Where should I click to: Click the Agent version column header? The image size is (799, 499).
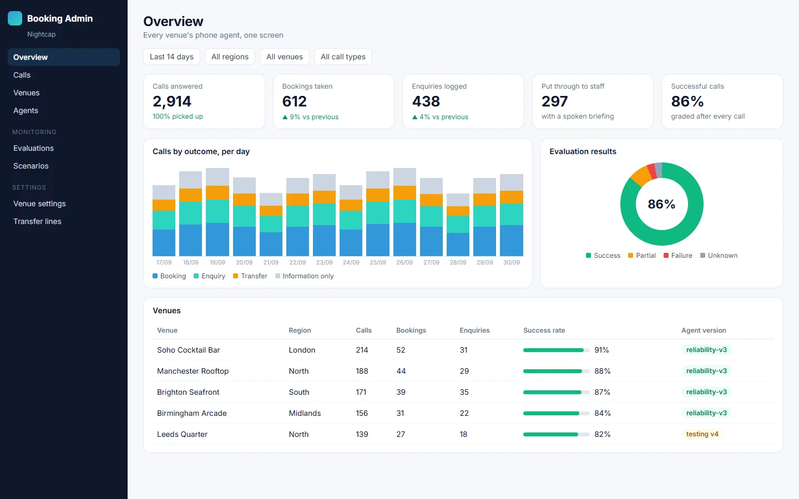tap(704, 330)
